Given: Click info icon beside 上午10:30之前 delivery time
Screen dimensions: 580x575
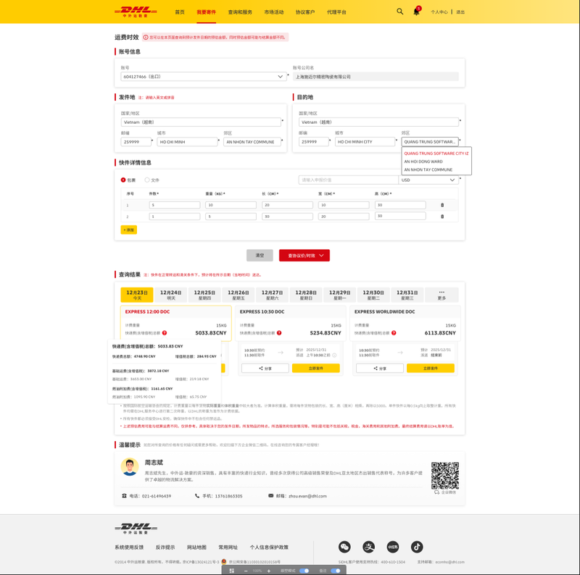Looking at the screenshot, I should [334, 356].
